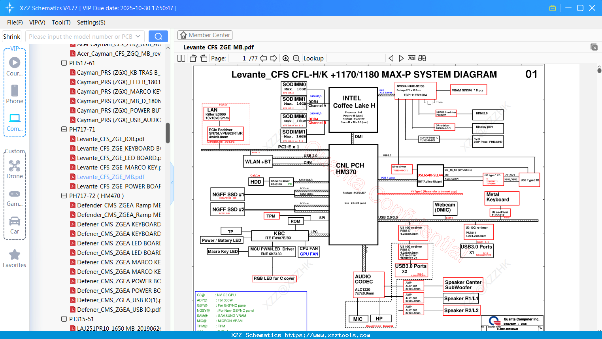This screenshot has height=339, width=602.
Task: Open the model number dropdown arrow
Action: tap(138, 36)
